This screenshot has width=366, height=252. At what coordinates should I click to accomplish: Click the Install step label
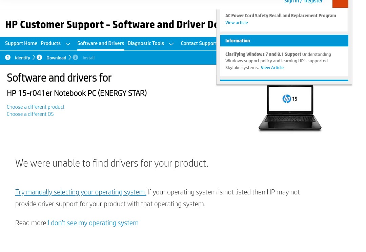(x=89, y=58)
